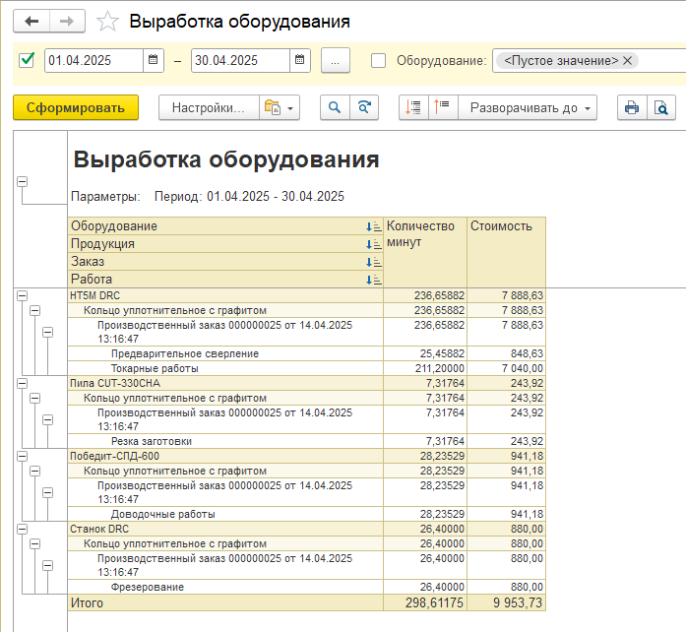This screenshot has height=632, width=686.
Task: Select the Победит-СПД-600 row label
Action: 114,456
